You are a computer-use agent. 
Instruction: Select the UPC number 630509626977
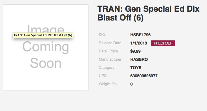pos(144,76)
